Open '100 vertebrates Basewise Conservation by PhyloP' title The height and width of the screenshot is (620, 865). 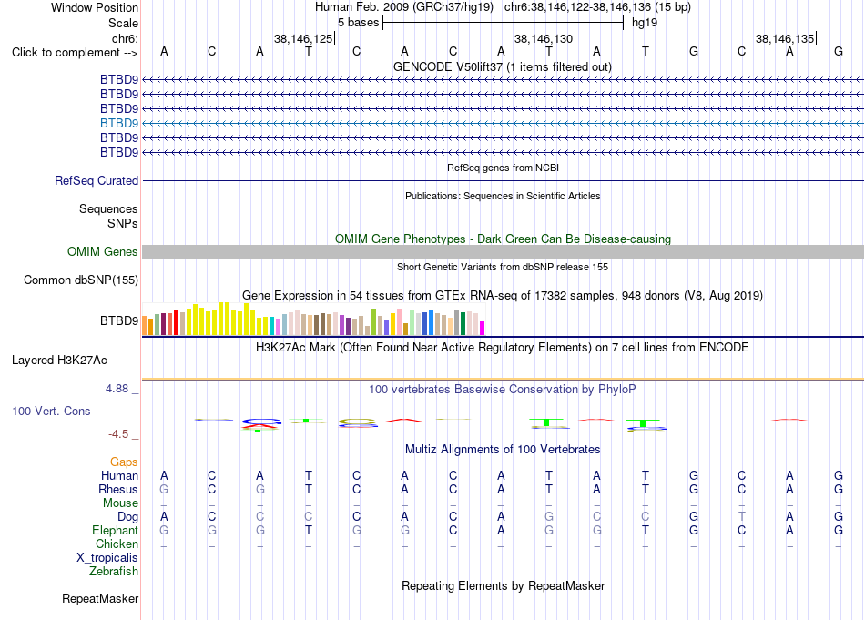coord(503,390)
